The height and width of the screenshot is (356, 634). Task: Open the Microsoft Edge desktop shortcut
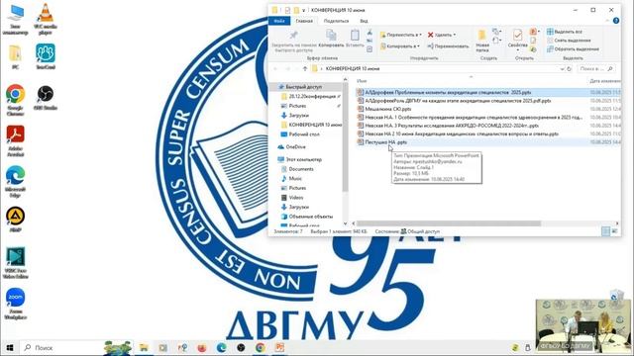(16, 181)
